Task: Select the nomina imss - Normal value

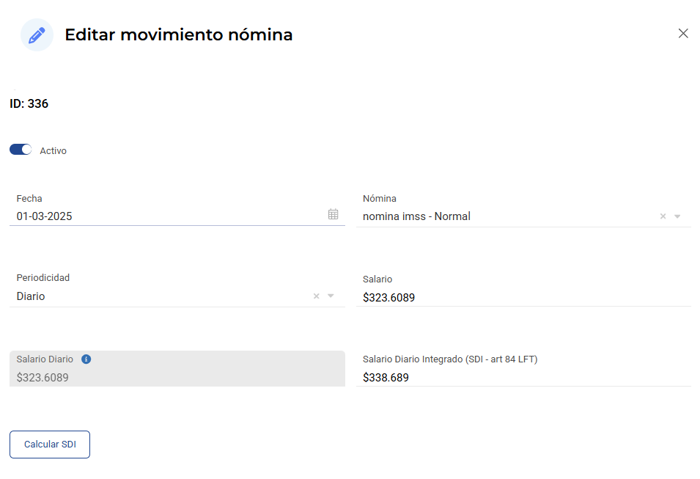Action: [x=416, y=216]
